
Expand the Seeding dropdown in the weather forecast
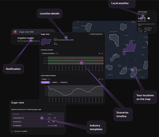[x=46, y=79]
